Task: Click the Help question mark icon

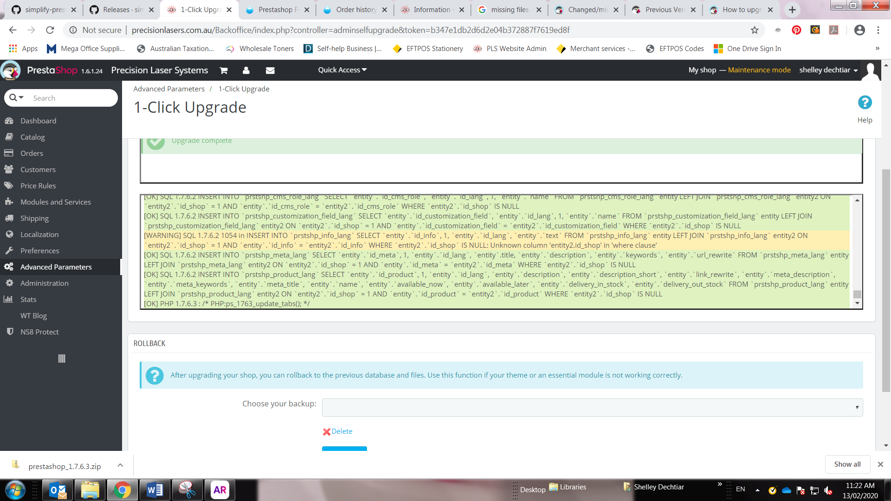Action: pyautogui.click(x=865, y=103)
